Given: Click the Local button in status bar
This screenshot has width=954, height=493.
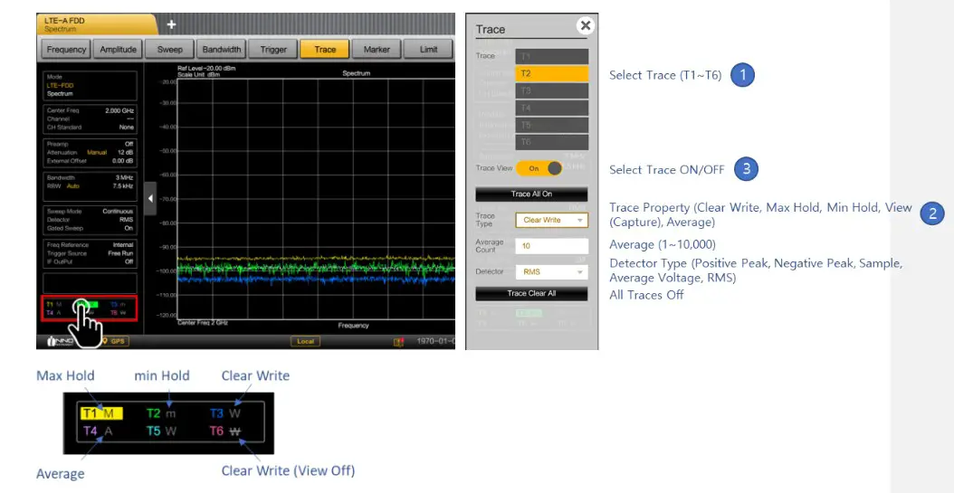Looking at the screenshot, I should (305, 342).
